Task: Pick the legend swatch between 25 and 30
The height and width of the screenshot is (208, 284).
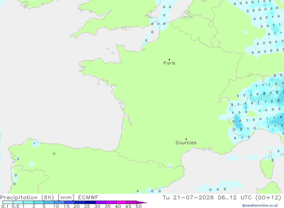Action: [x=90, y=202]
